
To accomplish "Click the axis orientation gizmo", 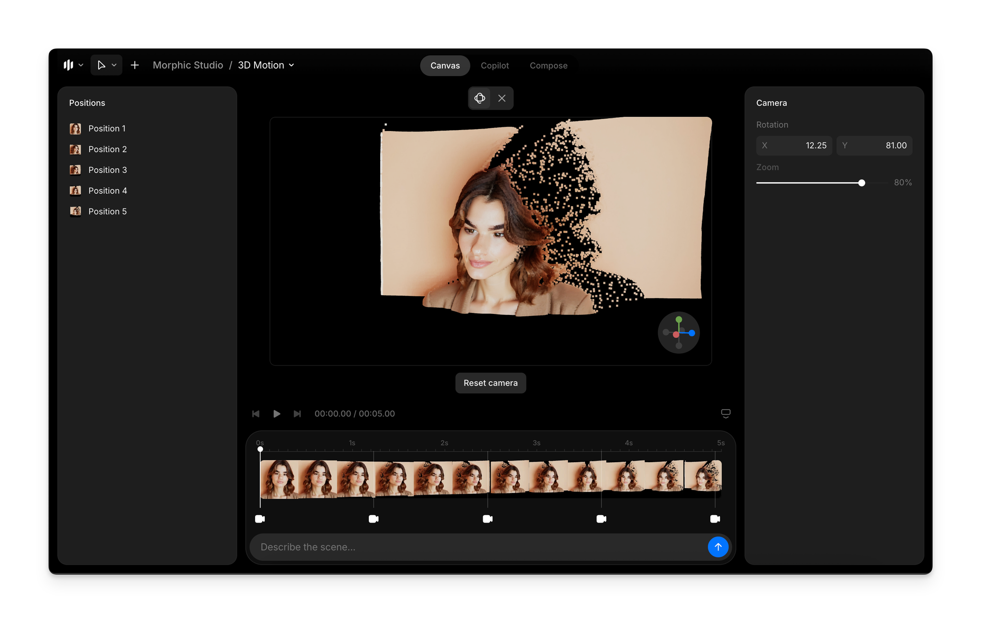I will [x=678, y=333].
